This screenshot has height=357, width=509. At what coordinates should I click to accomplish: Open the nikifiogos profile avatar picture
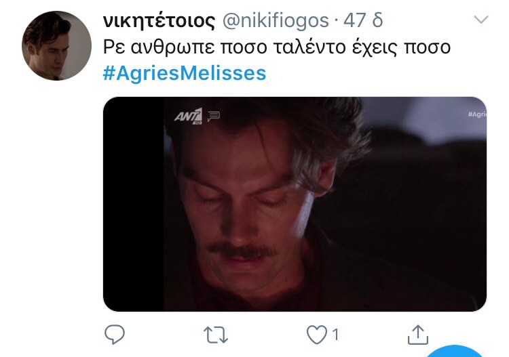(x=56, y=45)
